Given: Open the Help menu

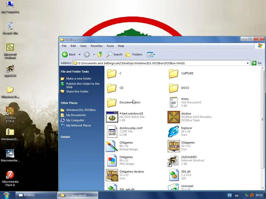Looking at the screenshot, I should [x=121, y=46].
